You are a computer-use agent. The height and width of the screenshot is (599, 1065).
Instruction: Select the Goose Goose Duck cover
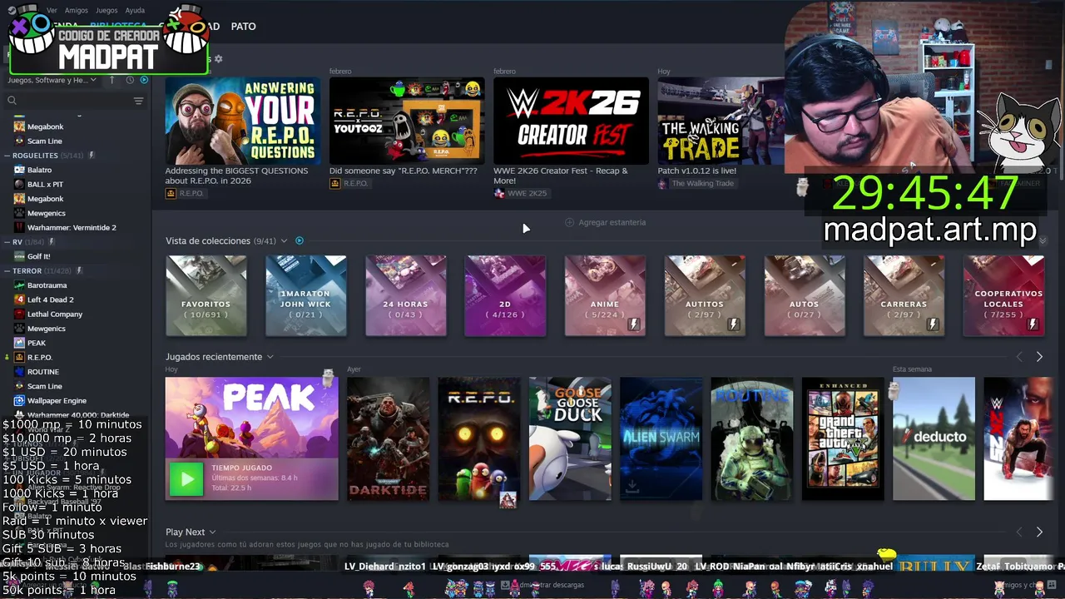570,439
